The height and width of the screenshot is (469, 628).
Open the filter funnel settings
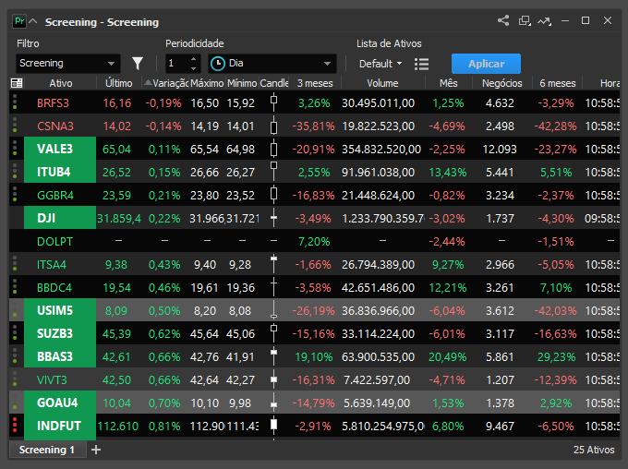[138, 64]
